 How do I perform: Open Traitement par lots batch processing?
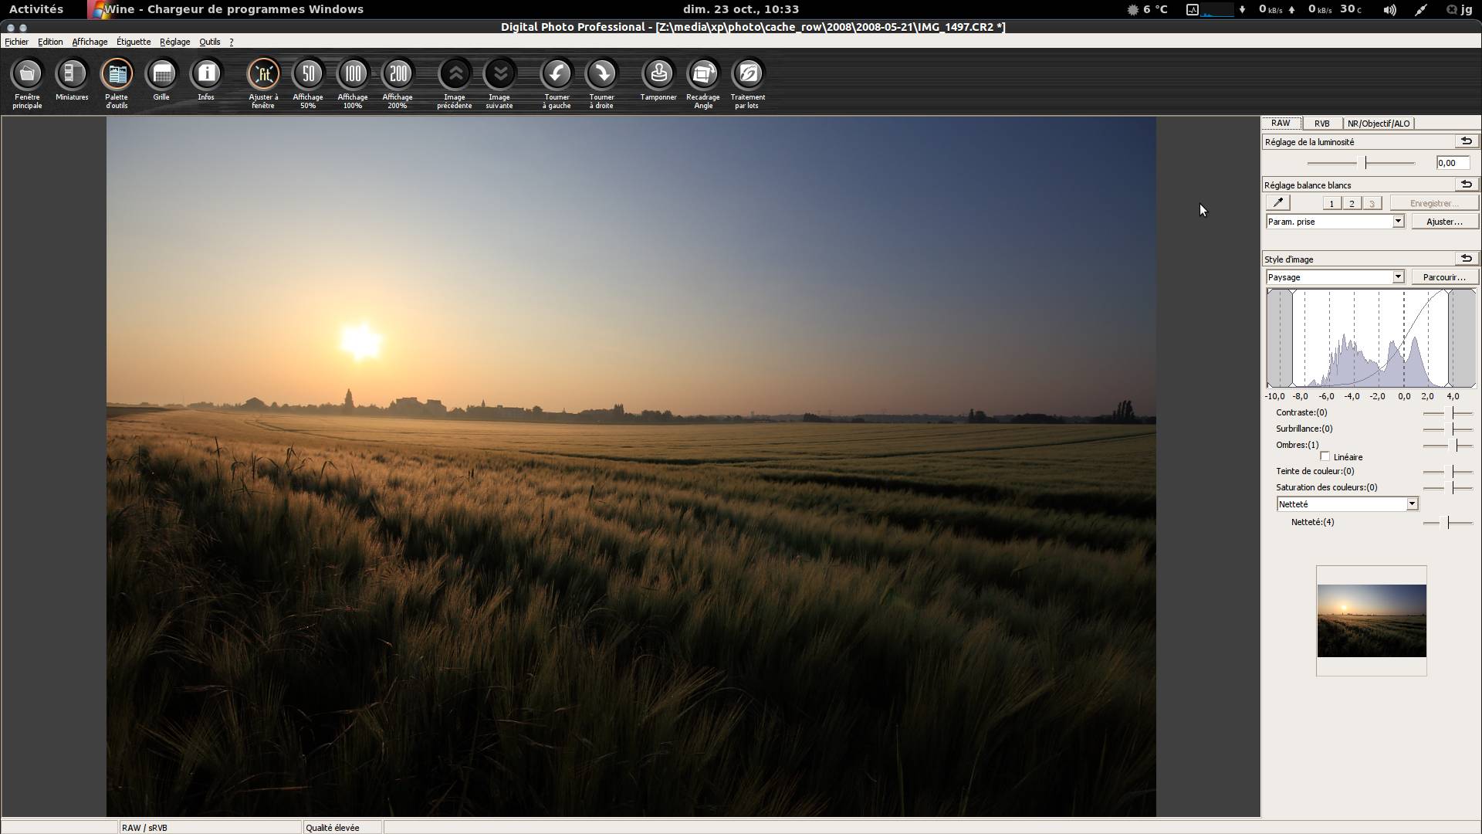point(747,75)
